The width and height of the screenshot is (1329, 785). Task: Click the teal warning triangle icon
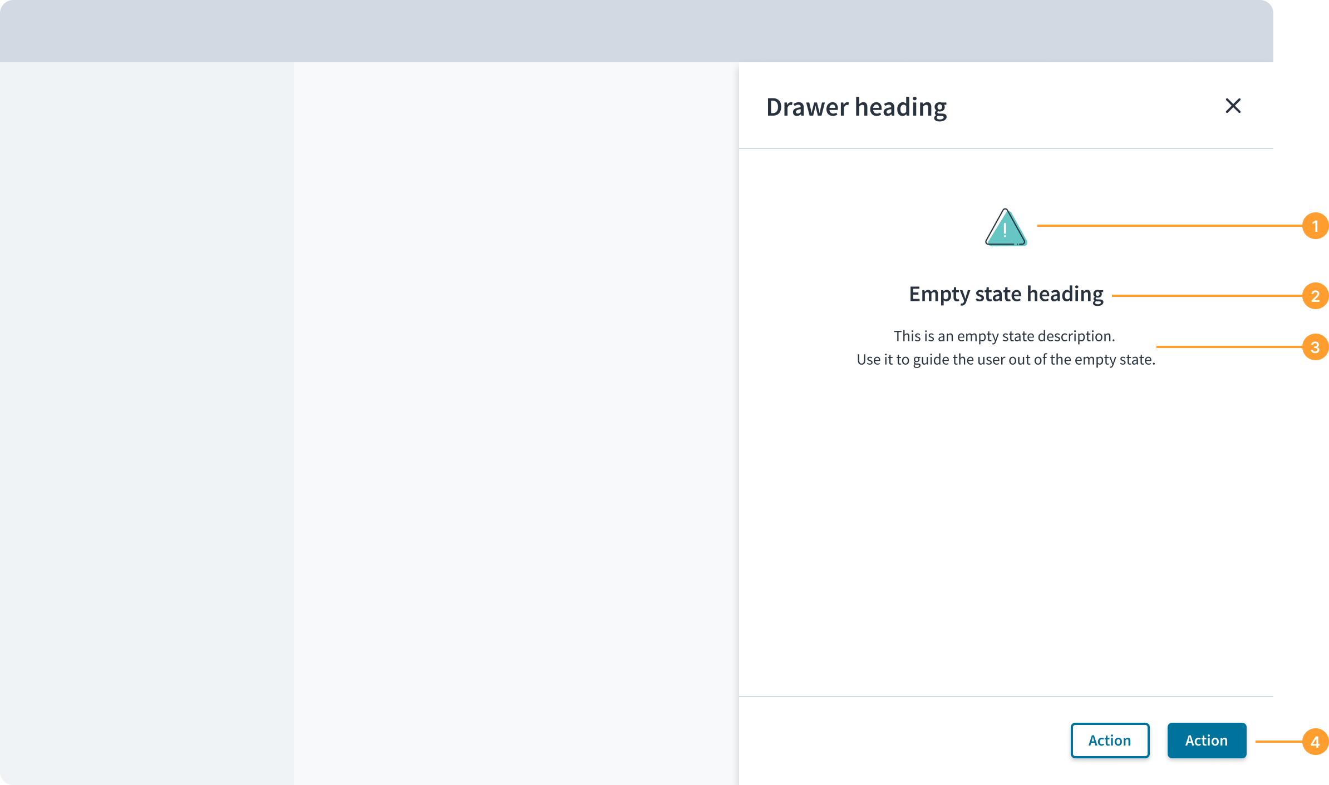pyautogui.click(x=1006, y=227)
